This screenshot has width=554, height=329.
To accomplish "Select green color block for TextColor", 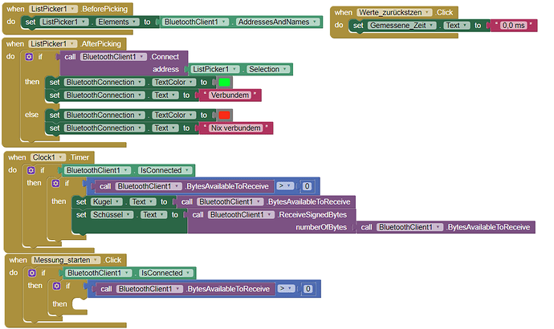I will click(224, 83).
